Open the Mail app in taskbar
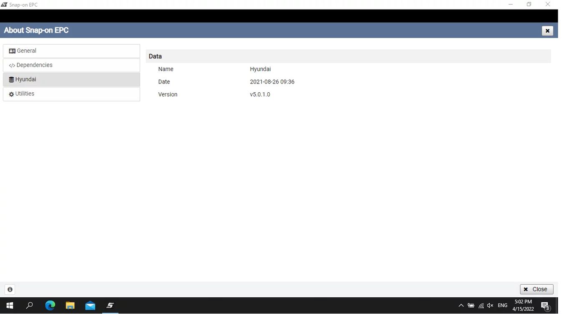This screenshot has height=314, width=587. [90, 306]
